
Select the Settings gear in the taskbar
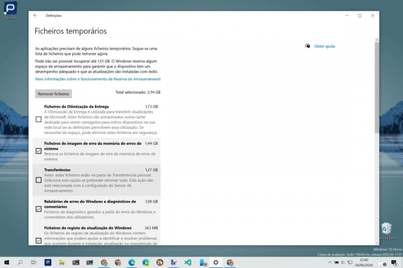(216, 262)
